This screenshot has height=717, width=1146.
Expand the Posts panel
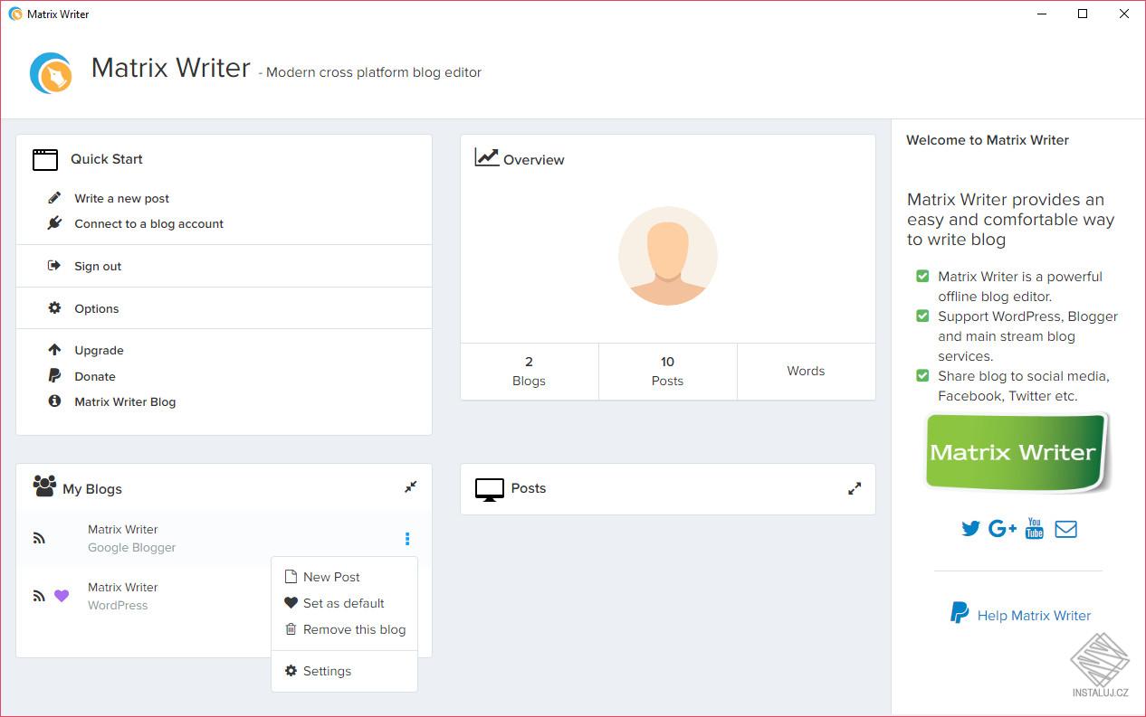click(x=855, y=488)
